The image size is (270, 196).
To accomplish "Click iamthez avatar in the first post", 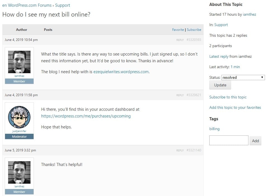I will click(19, 62).
